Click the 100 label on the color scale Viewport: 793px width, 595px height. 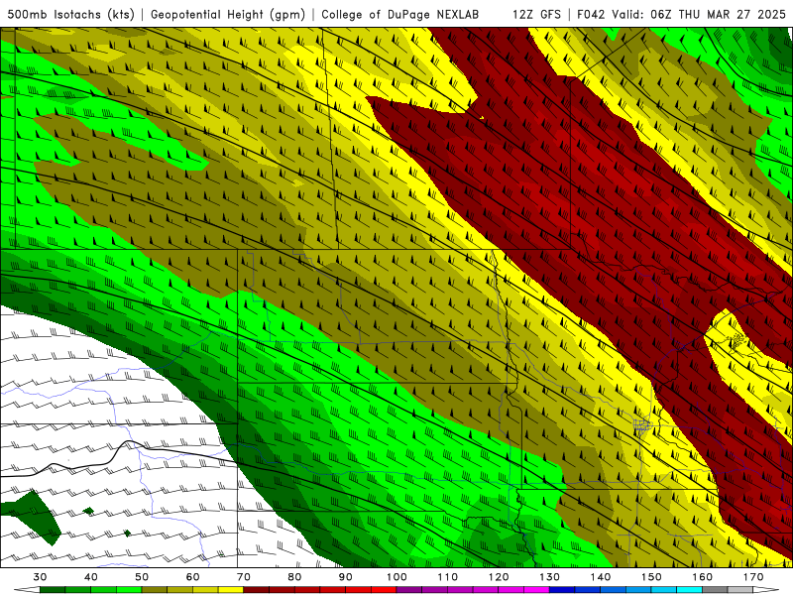click(396, 577)
